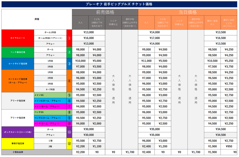Click the 前売価格 header

105,12
